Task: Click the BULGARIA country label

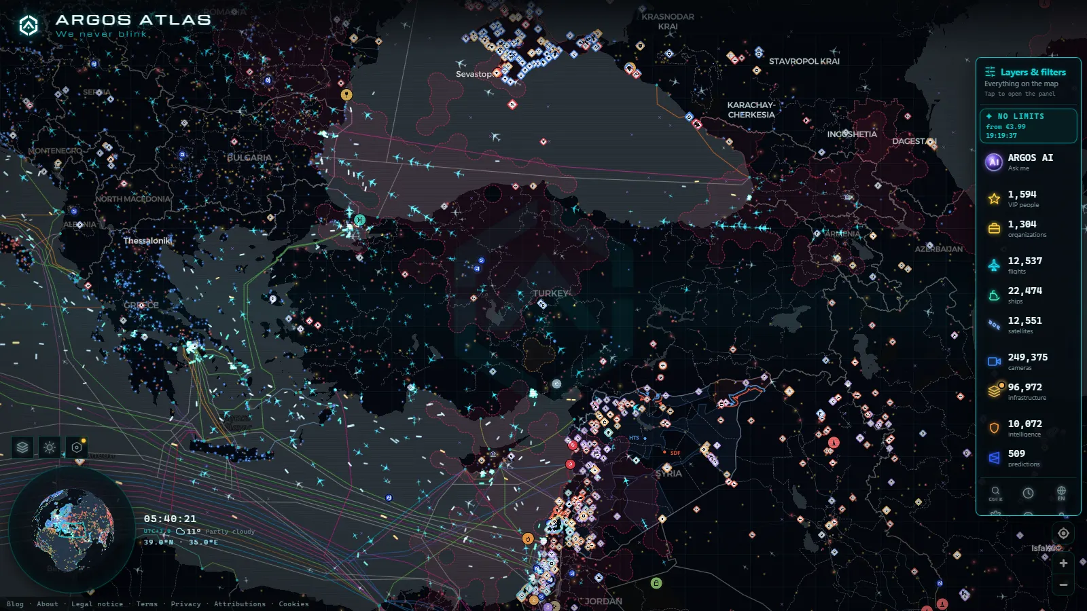Action: [x=249, y=158]
